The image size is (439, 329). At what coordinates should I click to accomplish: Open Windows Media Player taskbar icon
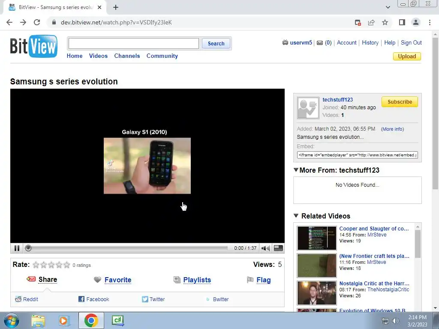(64, 320)
